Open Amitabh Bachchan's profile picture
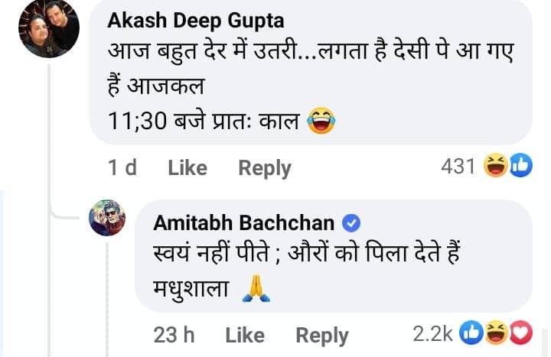Viewport: 551px width, 357px height. [107, 218]
